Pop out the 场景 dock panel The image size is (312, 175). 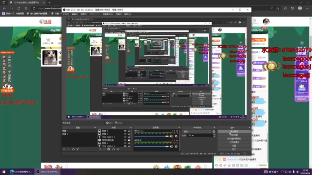[x=95, y=128]
